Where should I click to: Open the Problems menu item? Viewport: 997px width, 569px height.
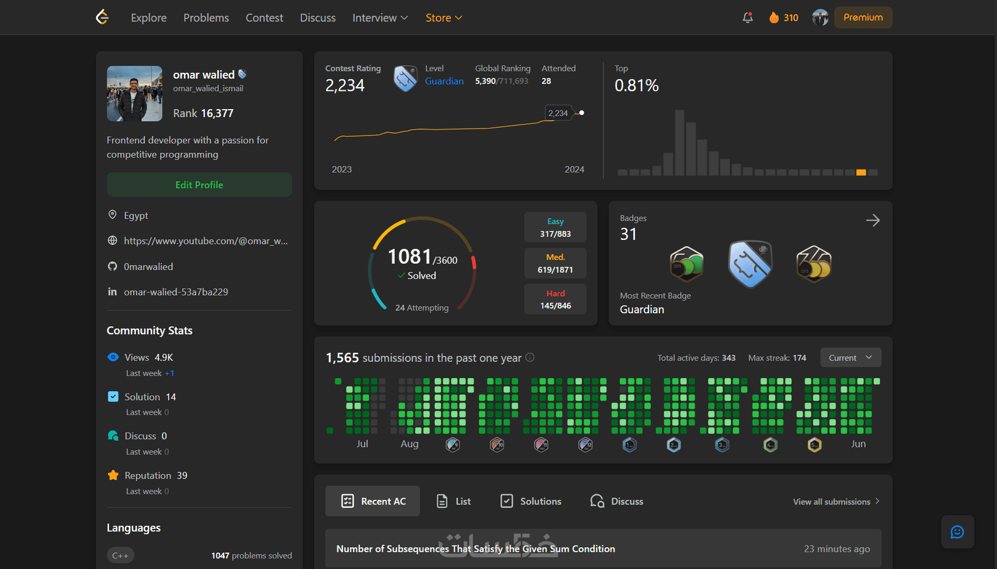pyautogui.click(x=206, y=18)
